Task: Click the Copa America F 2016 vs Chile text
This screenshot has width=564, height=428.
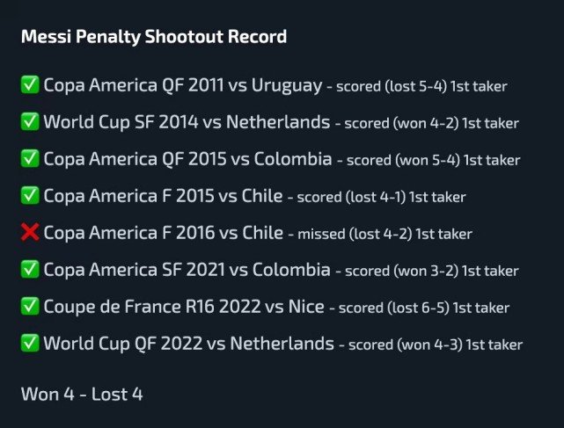Action: (x=164, y=233)
